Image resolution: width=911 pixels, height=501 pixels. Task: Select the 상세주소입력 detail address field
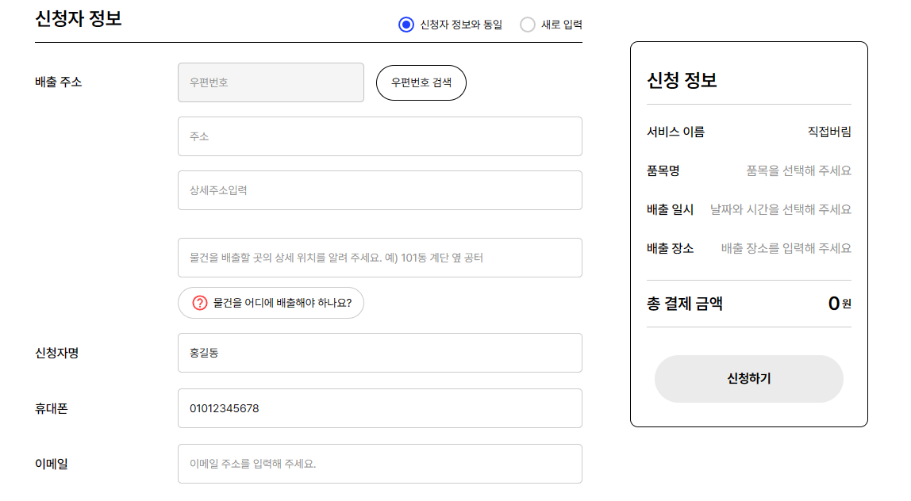(x=380, y=190)
